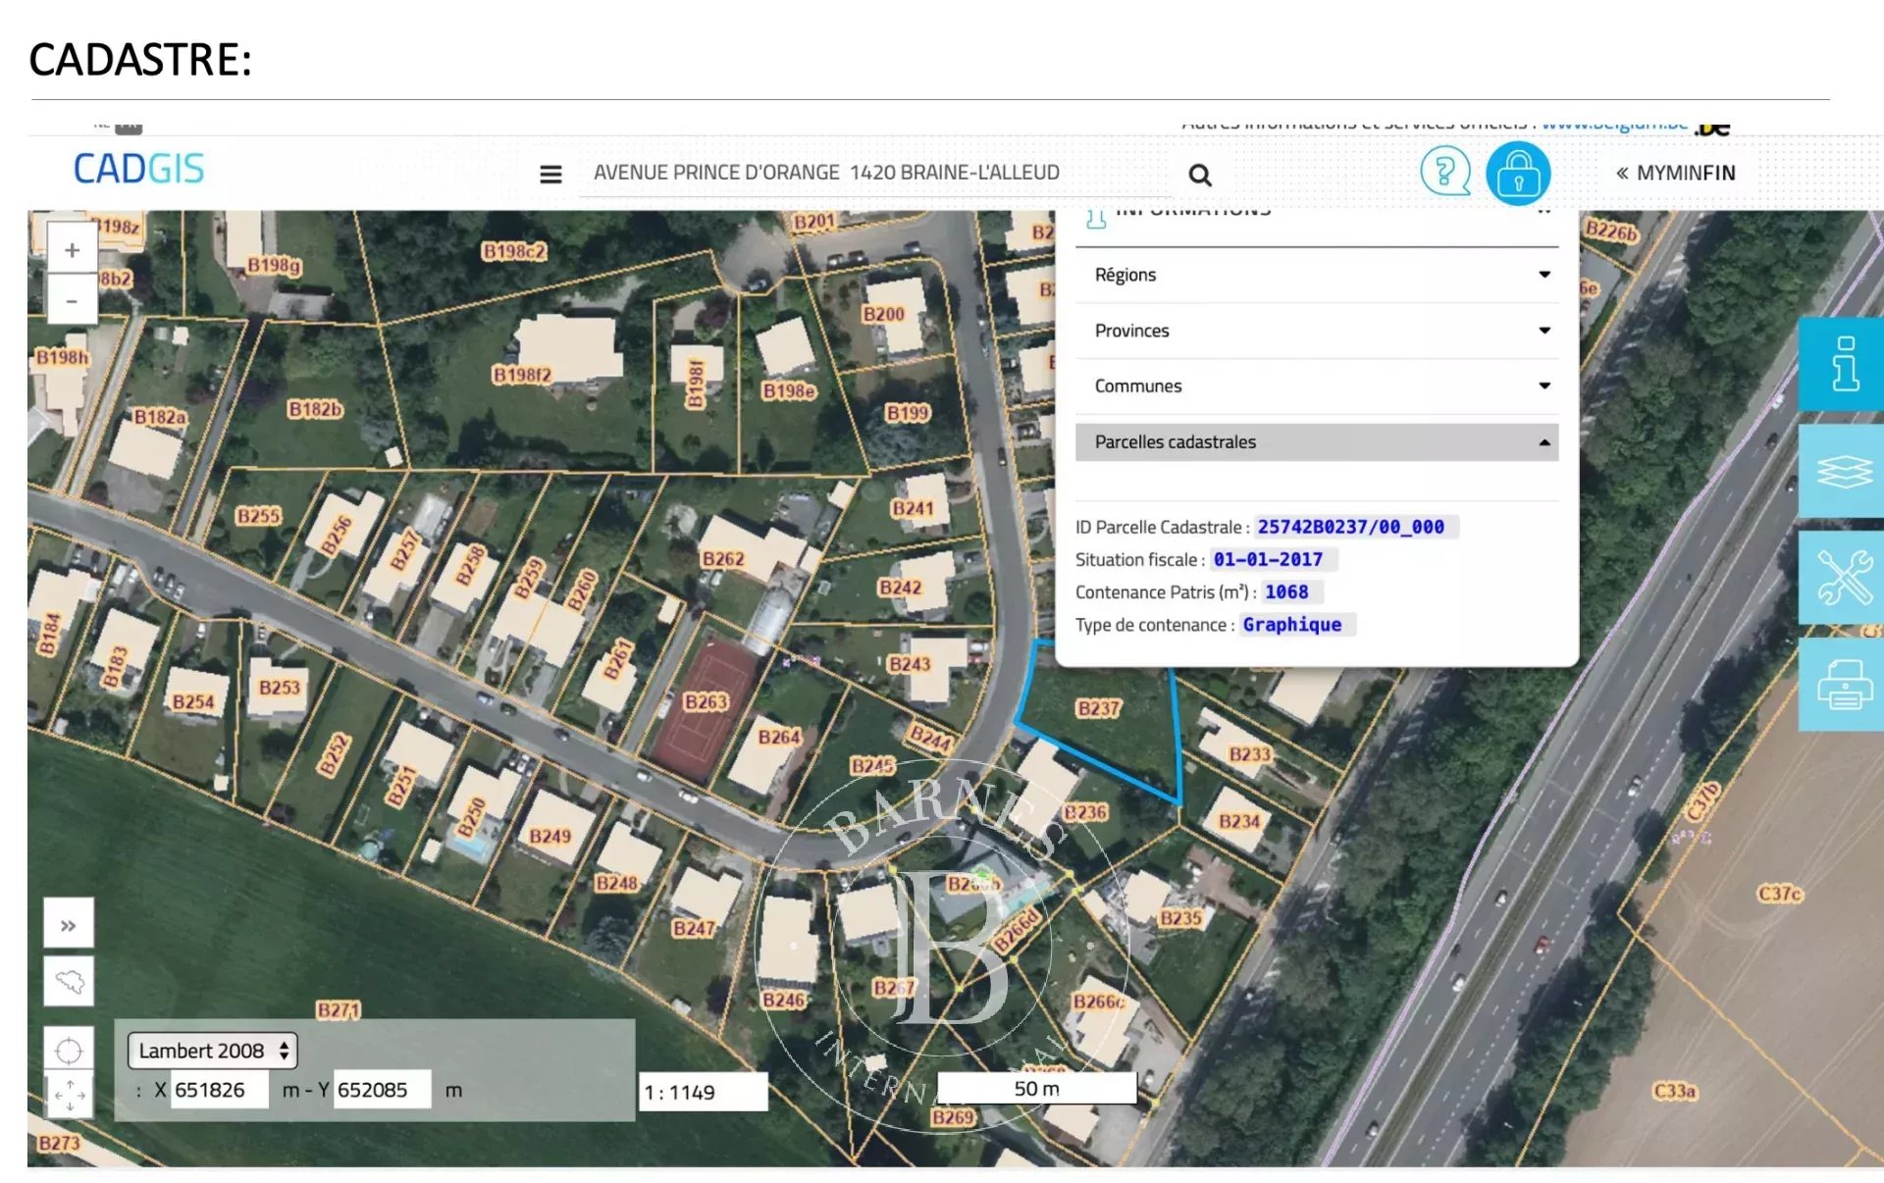Click the 50 m scale bar

[1037, 1089]
